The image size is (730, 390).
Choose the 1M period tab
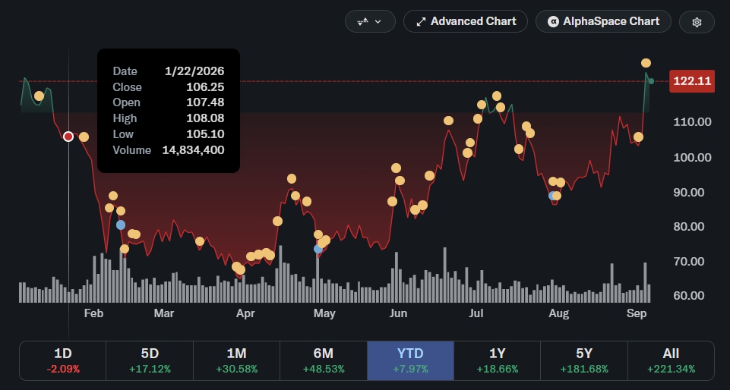click(x=236, y=360)
